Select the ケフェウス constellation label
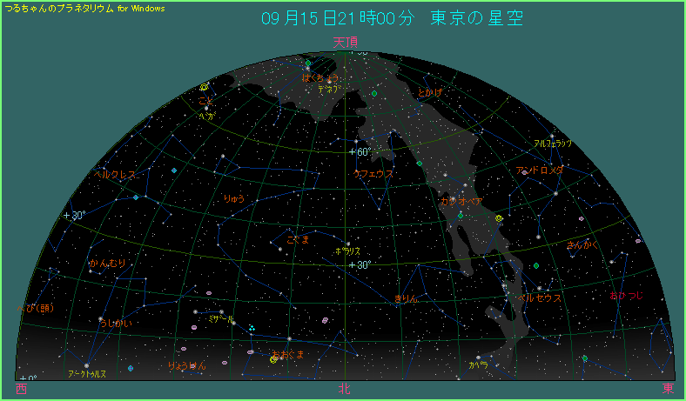 coord(373,174)
